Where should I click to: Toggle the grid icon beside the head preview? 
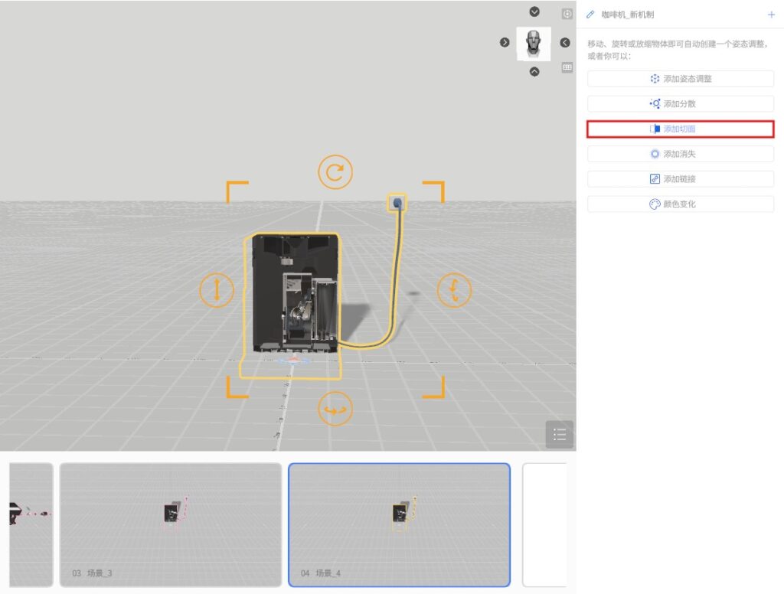click(567, 67)
